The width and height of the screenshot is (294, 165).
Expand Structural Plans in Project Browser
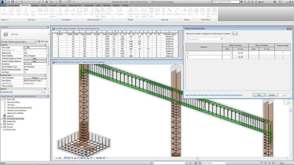coord(5,102)
